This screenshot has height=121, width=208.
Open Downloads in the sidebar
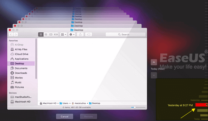(21, 73)
